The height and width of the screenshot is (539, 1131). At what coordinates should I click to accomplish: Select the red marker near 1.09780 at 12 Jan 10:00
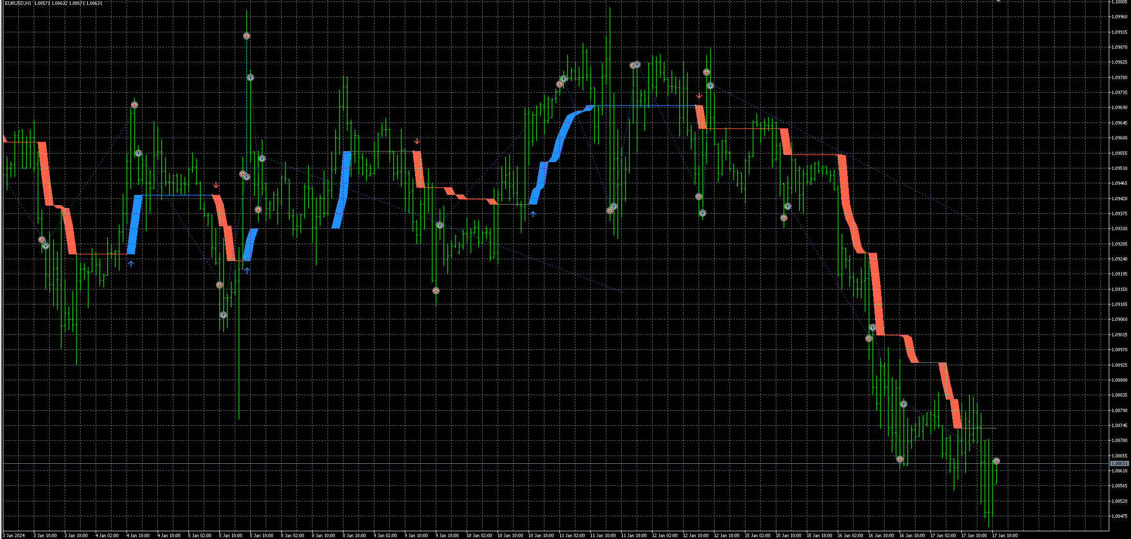click(706, 72)
